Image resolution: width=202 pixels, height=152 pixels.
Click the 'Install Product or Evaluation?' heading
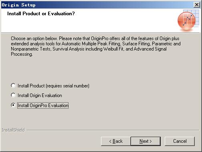coord(41,14)
